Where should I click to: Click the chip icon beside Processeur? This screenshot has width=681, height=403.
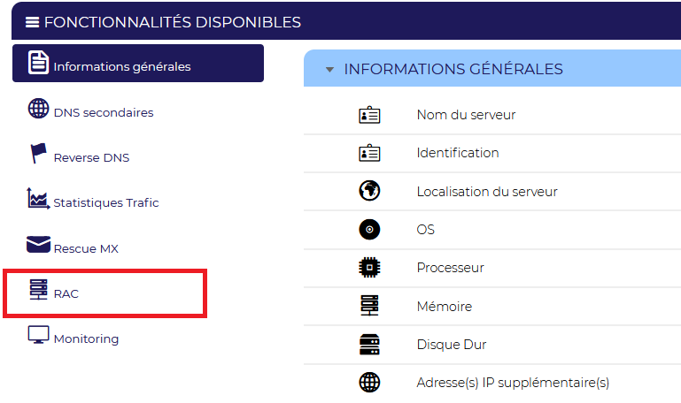tap(369, 268)
